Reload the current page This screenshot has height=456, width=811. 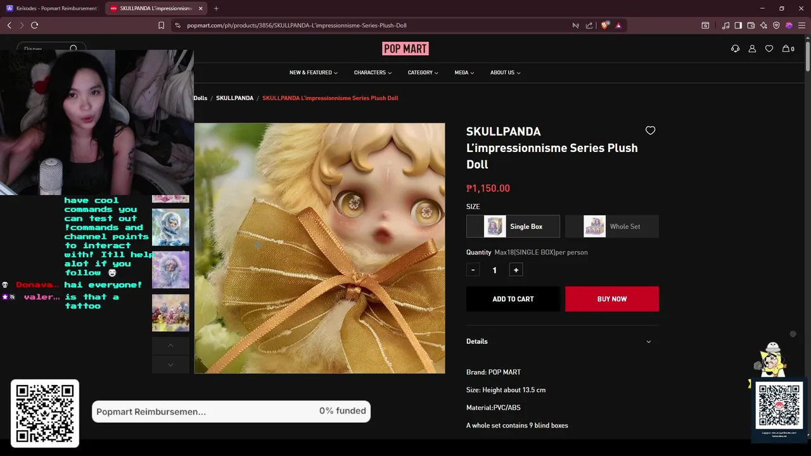(x=34, y=25)
